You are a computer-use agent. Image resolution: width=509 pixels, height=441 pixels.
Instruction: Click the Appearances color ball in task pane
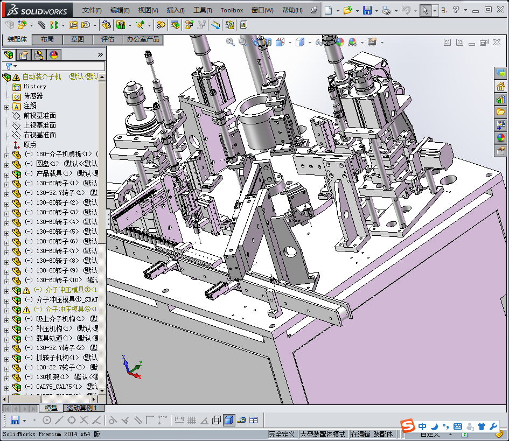point(500,138)
